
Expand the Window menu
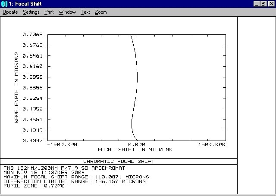(67, 12)
